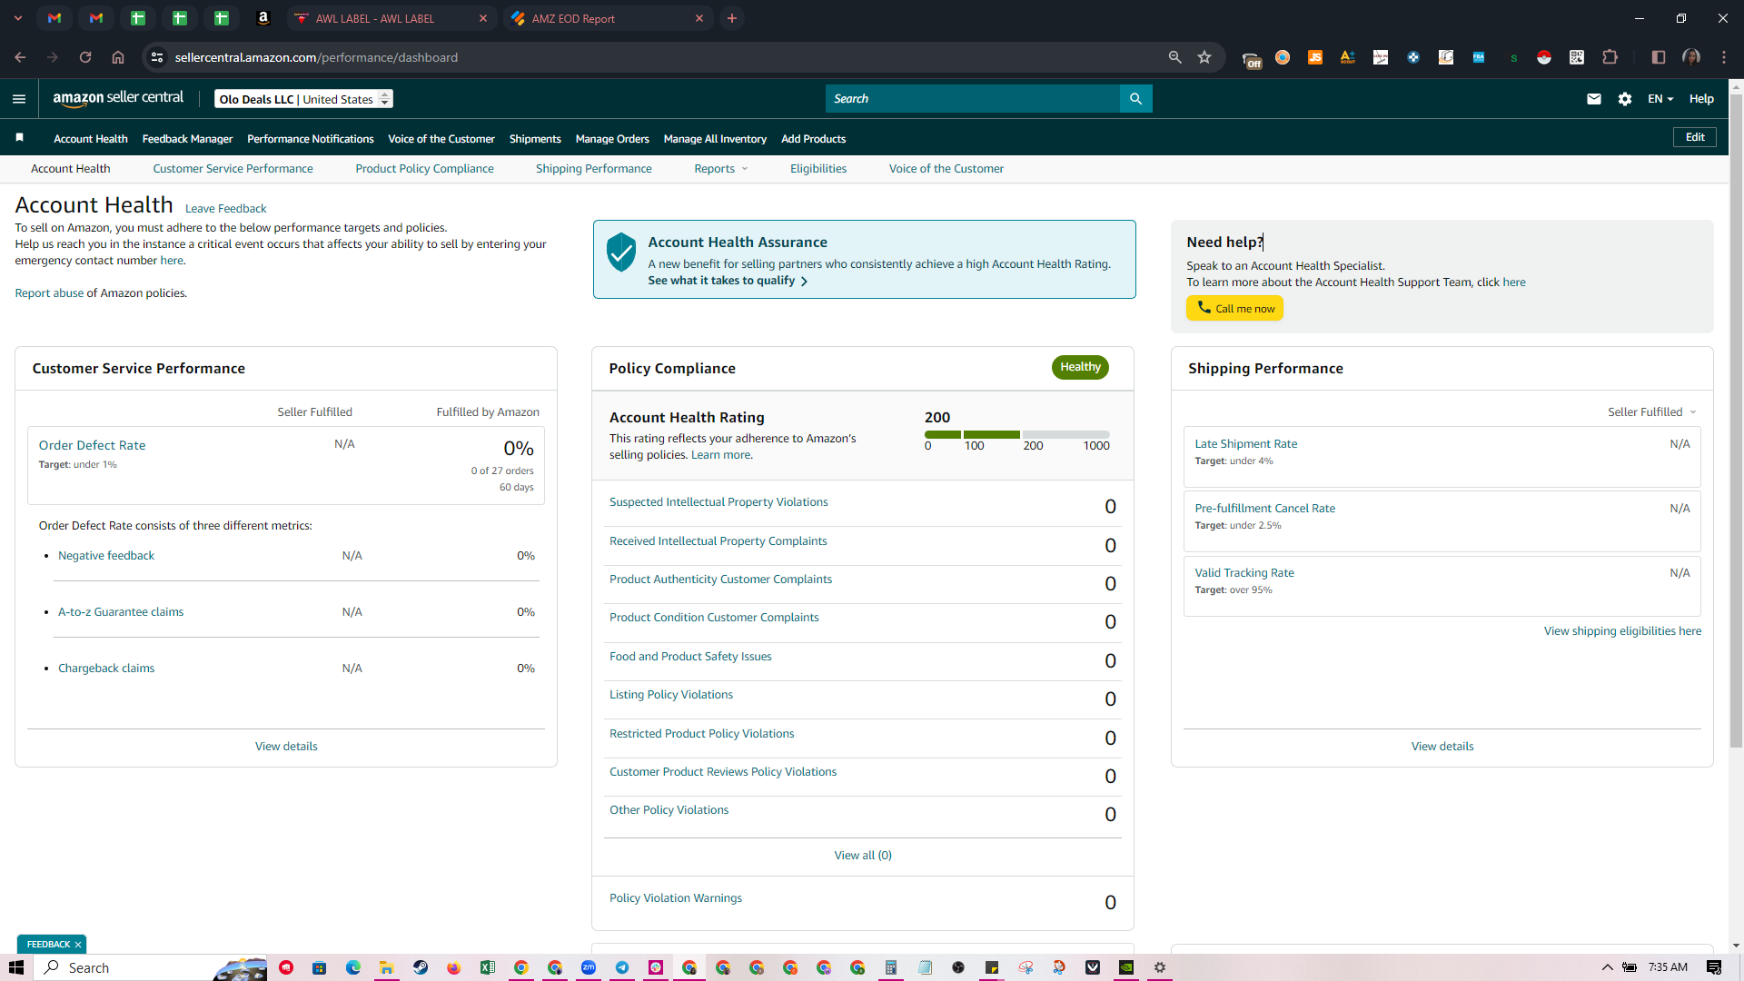Click the Windows Start button
The width and height of the screenshot is (1744, 981).
coord(16,967)
